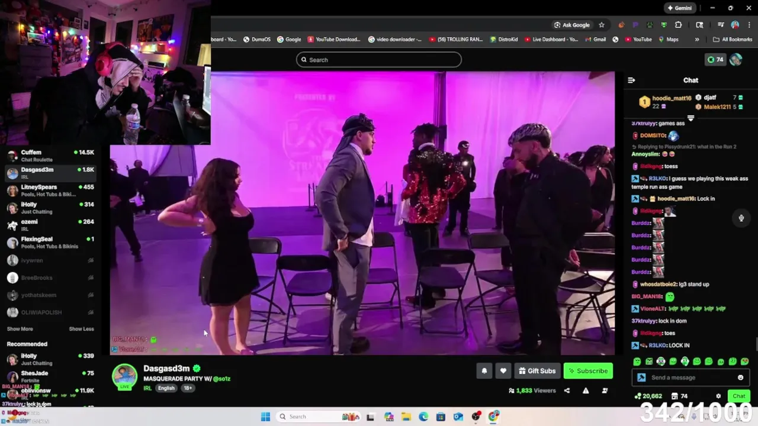Open the DistroKid bookmark
758x426 pixels.
click(504, 40)
